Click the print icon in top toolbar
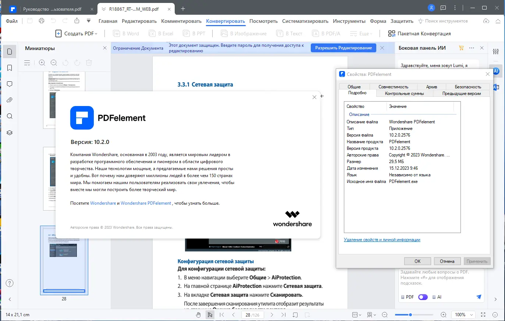The width and height of the screenshot is (505, 321). pyautogui.click(x=42, y=21)
